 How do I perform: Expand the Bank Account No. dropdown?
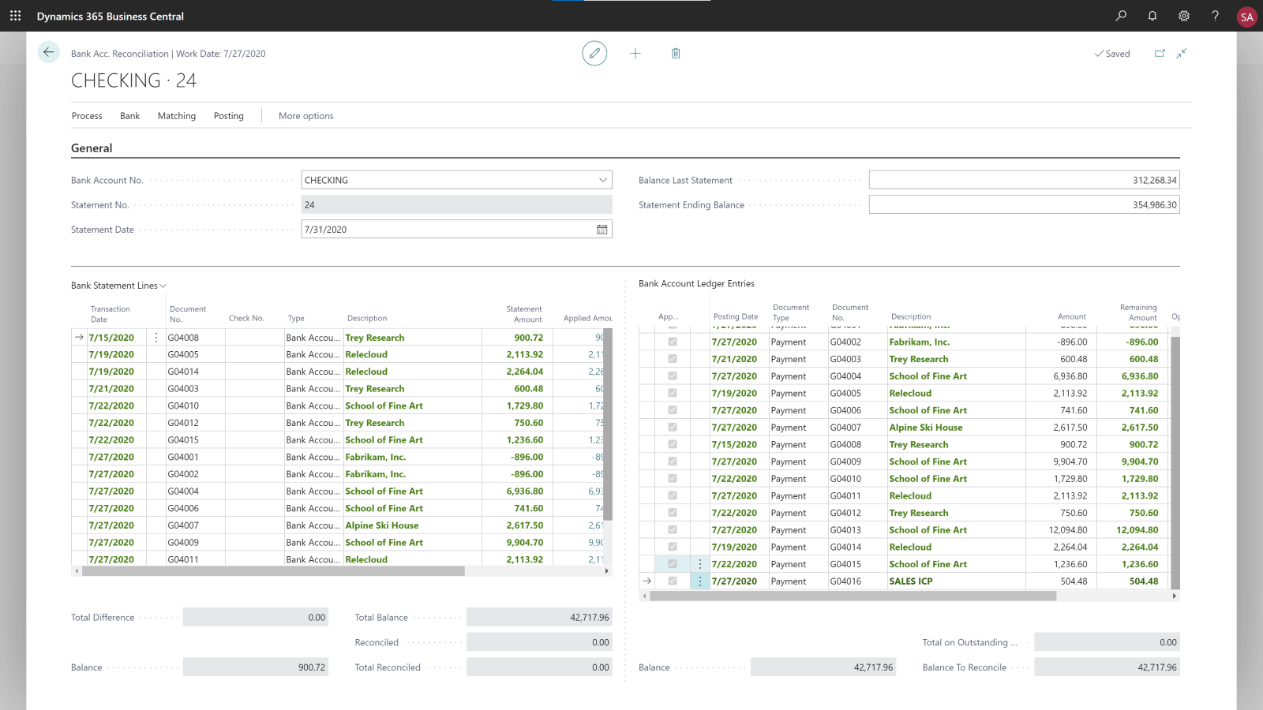603,180
